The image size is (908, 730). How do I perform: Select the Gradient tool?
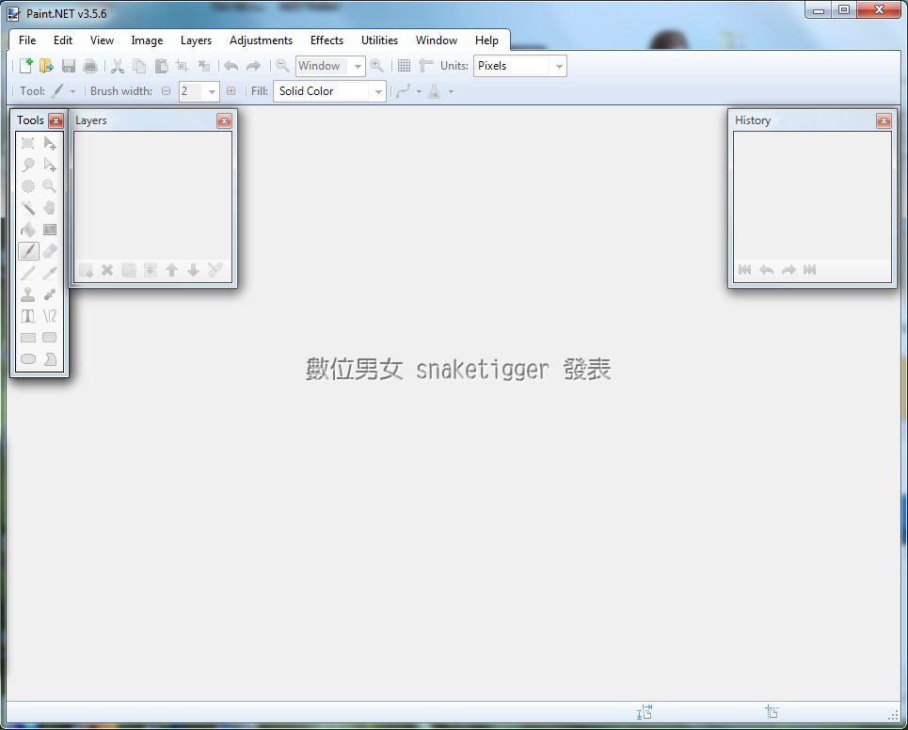tap(50, 230)
